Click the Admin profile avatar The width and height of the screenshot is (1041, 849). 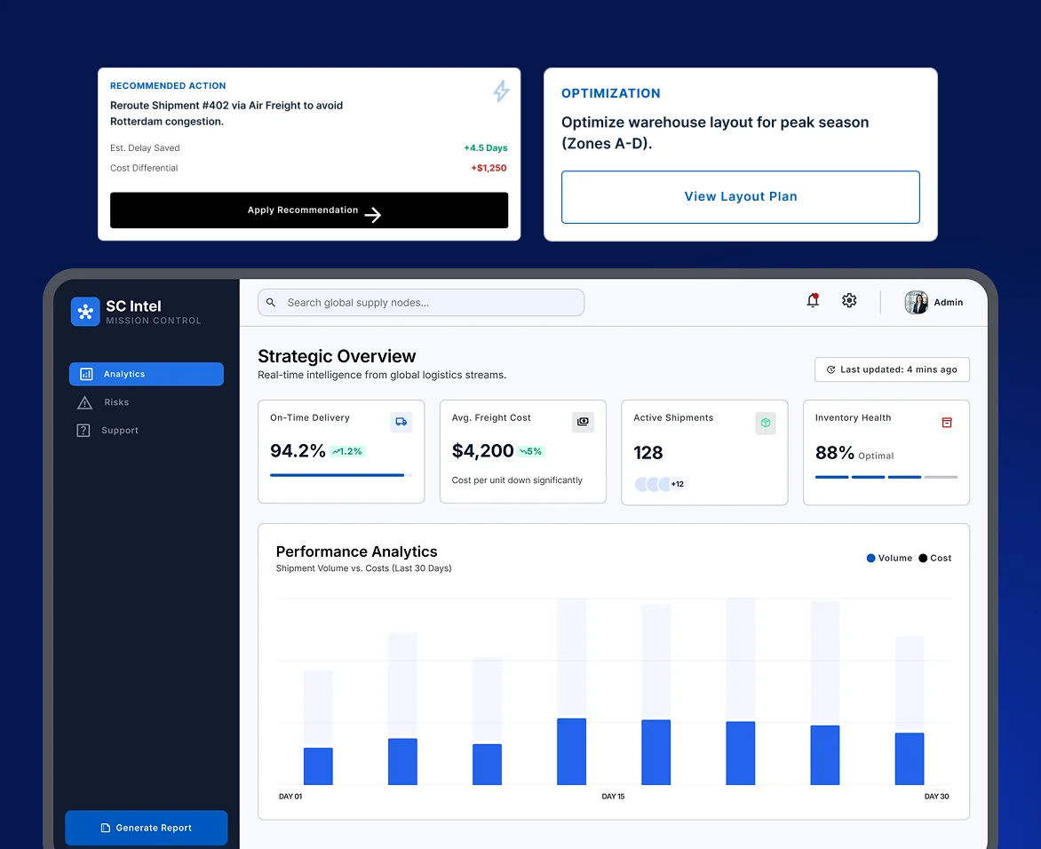(x=916, y=302)
